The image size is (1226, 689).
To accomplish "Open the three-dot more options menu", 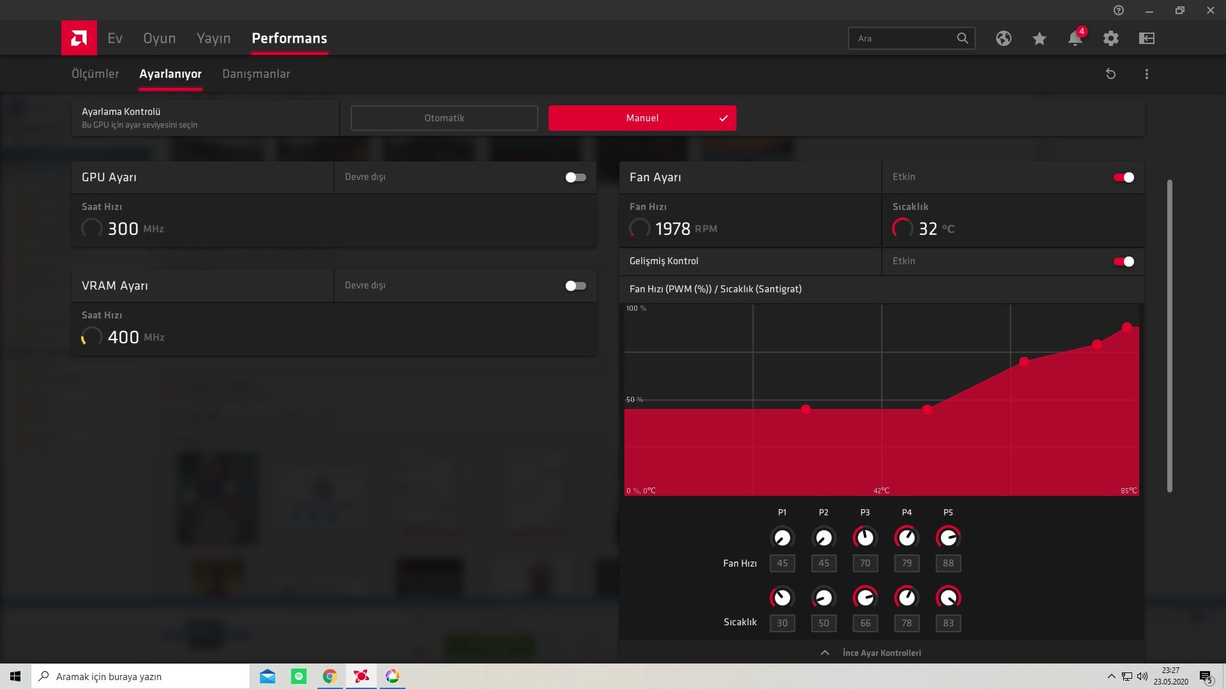I will pos(1146,74).
